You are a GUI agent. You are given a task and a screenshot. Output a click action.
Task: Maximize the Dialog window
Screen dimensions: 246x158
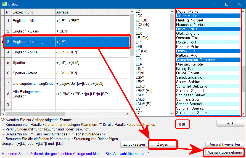click(227, 4)
